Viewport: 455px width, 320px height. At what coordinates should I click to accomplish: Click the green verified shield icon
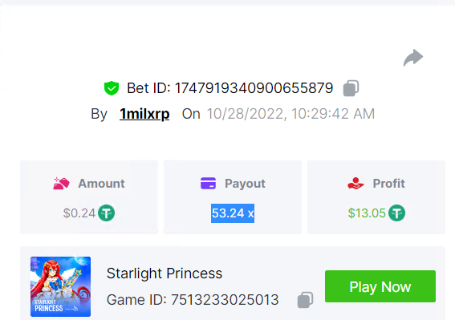(x=112, y=88)
